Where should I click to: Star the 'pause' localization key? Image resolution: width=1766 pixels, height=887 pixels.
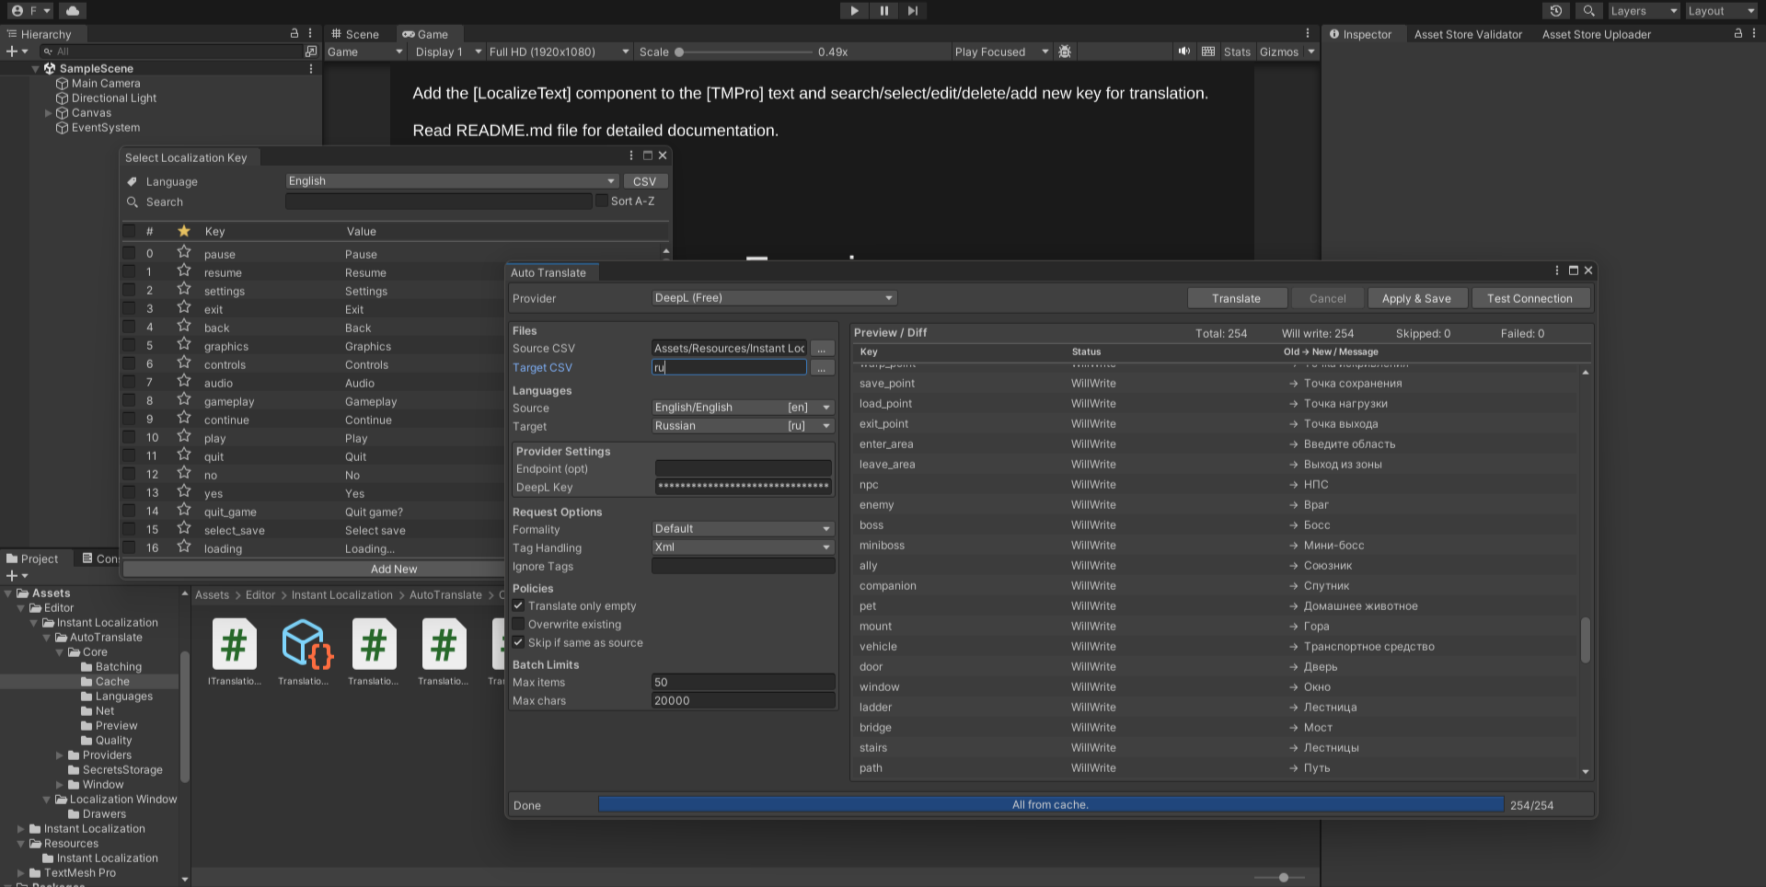(184, 253)
